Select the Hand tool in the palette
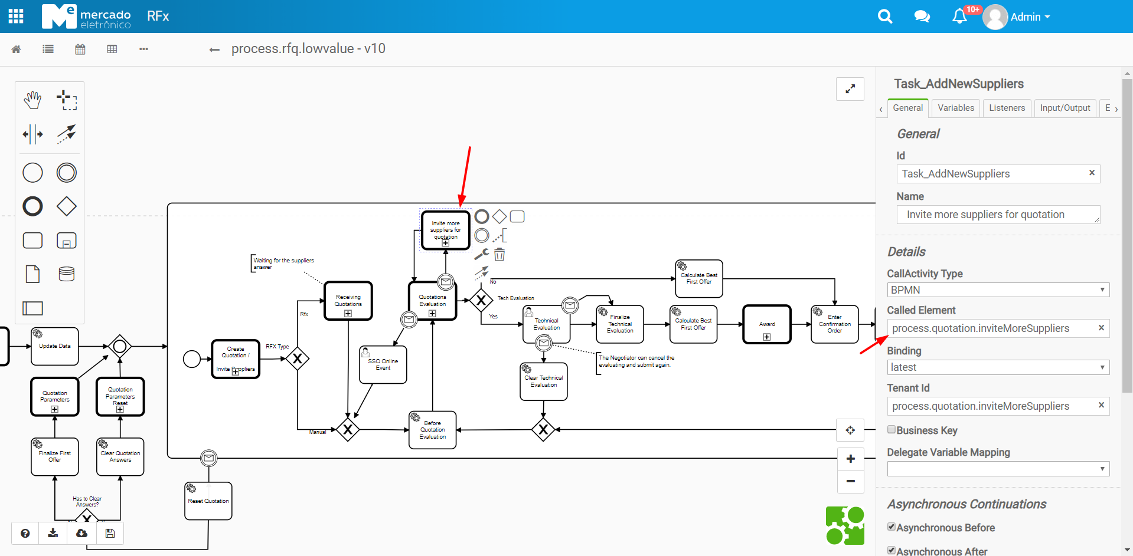The width and height of the screenshot is (1133, 556). click(32, 100)
